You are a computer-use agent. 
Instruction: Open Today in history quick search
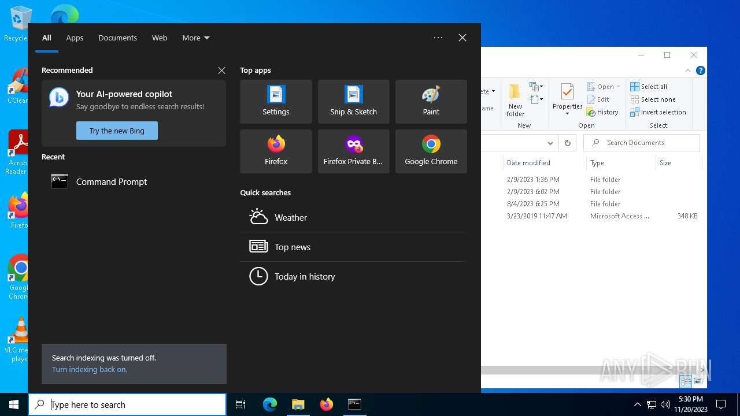click(x=353, y=276)
